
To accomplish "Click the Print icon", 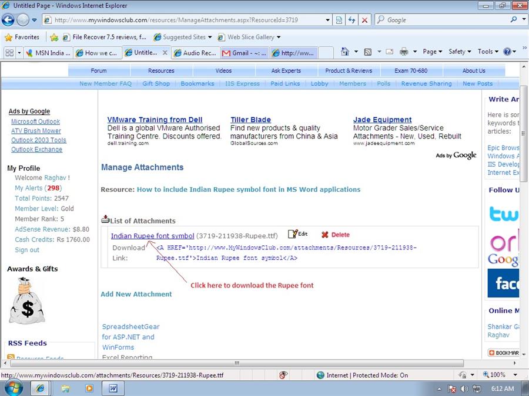I will 404,52.
